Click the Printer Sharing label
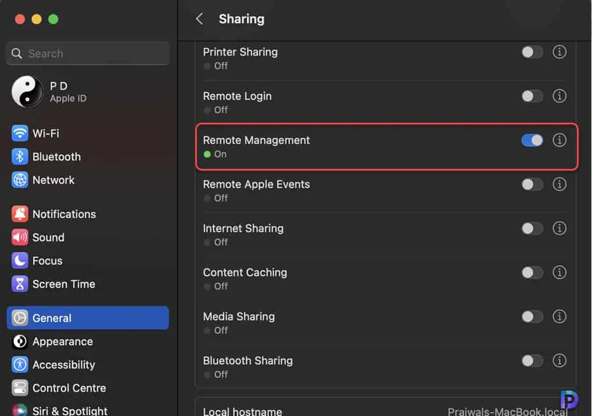Screen dimensions: 592x416 (240, 52)
